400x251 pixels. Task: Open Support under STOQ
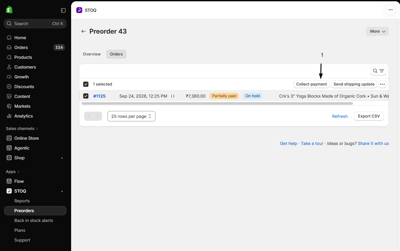(x=22, y=240)
